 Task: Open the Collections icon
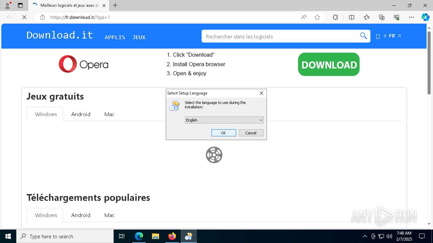tap(382, 17)
